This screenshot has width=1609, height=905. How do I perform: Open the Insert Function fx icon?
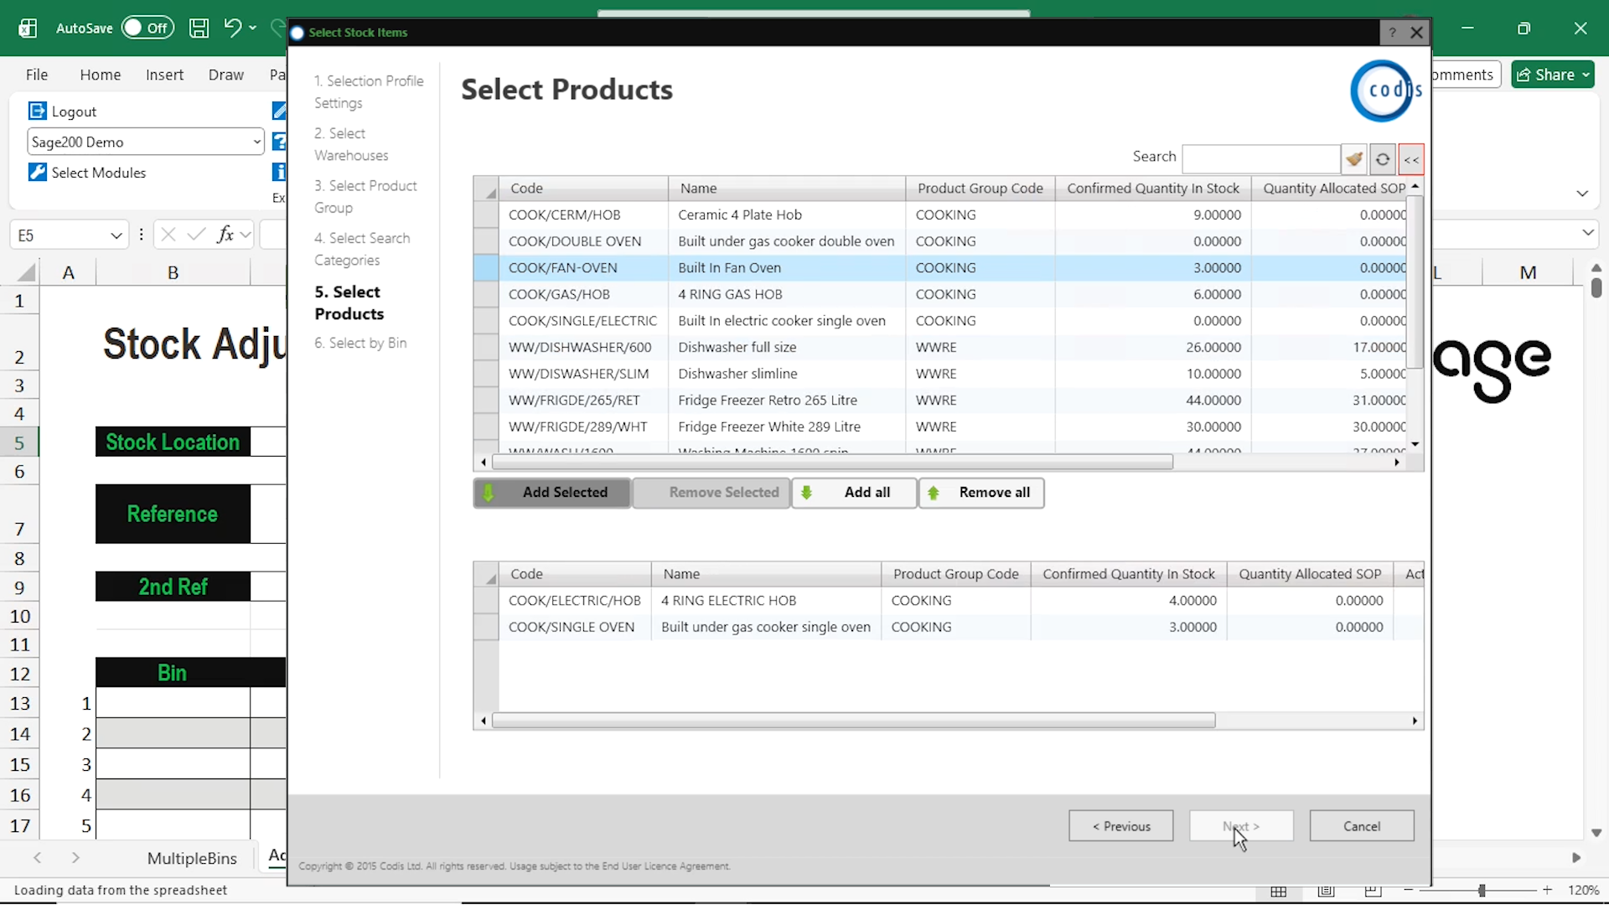click(227, 234)
